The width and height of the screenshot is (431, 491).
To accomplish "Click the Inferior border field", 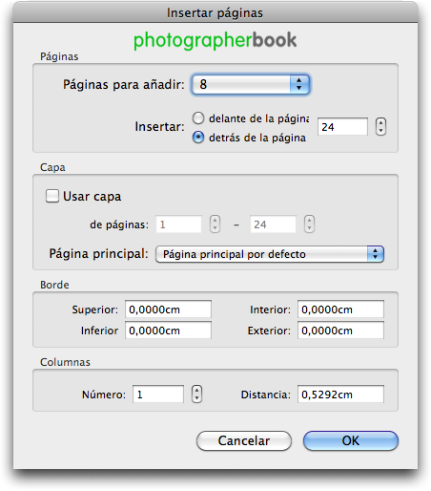I will tap(168, 331).
